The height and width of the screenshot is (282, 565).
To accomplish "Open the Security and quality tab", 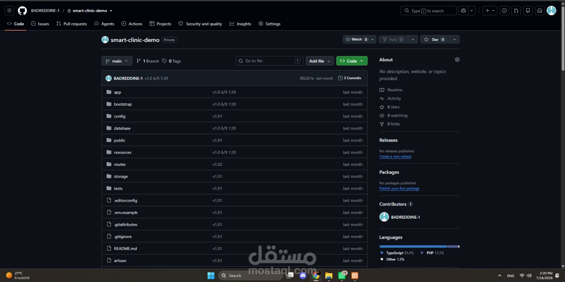I will click(200, 24).
